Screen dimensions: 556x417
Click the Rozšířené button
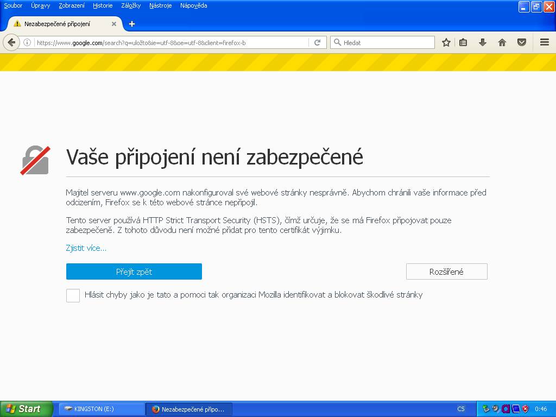447,271
